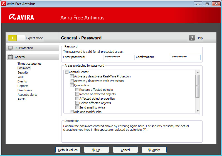Image resolution: width=222 pixels, height=156 pixels.
Task: Click the OK button
Action: (97, 150)
